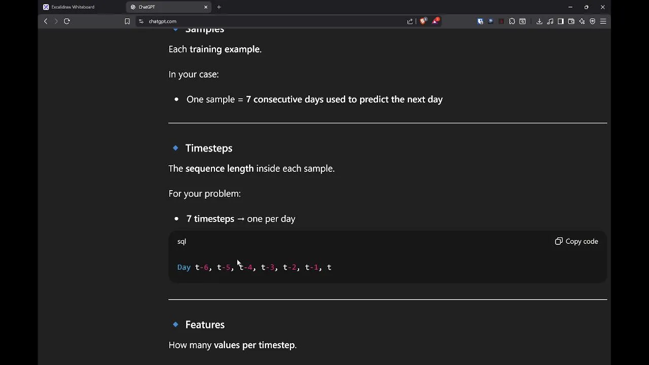This screenshot has height=365, width=649.
Task: Open the site settings icon beside chatgpt.com
Action: (141, 21)
